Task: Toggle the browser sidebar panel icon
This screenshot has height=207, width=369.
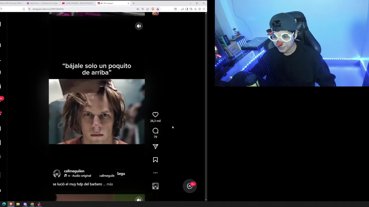Action: click(x=187, y=9)
